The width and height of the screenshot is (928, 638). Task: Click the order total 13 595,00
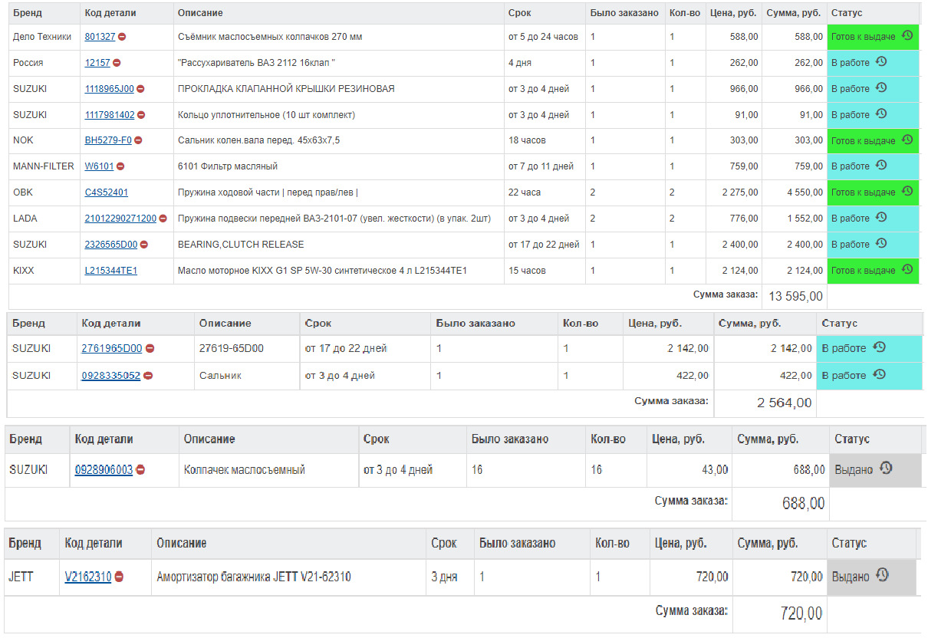coord(795,297)
